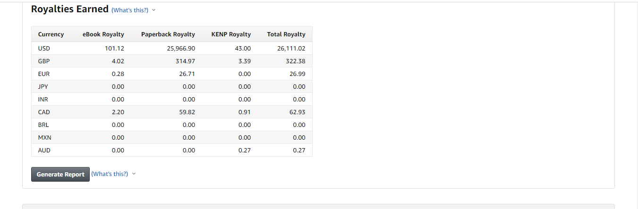638x209 pixels.
Task: Click the EUR currency row
Action: (172, 74)
